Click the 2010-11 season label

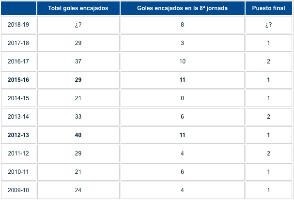pyautogui.click(x=18, y=172)
